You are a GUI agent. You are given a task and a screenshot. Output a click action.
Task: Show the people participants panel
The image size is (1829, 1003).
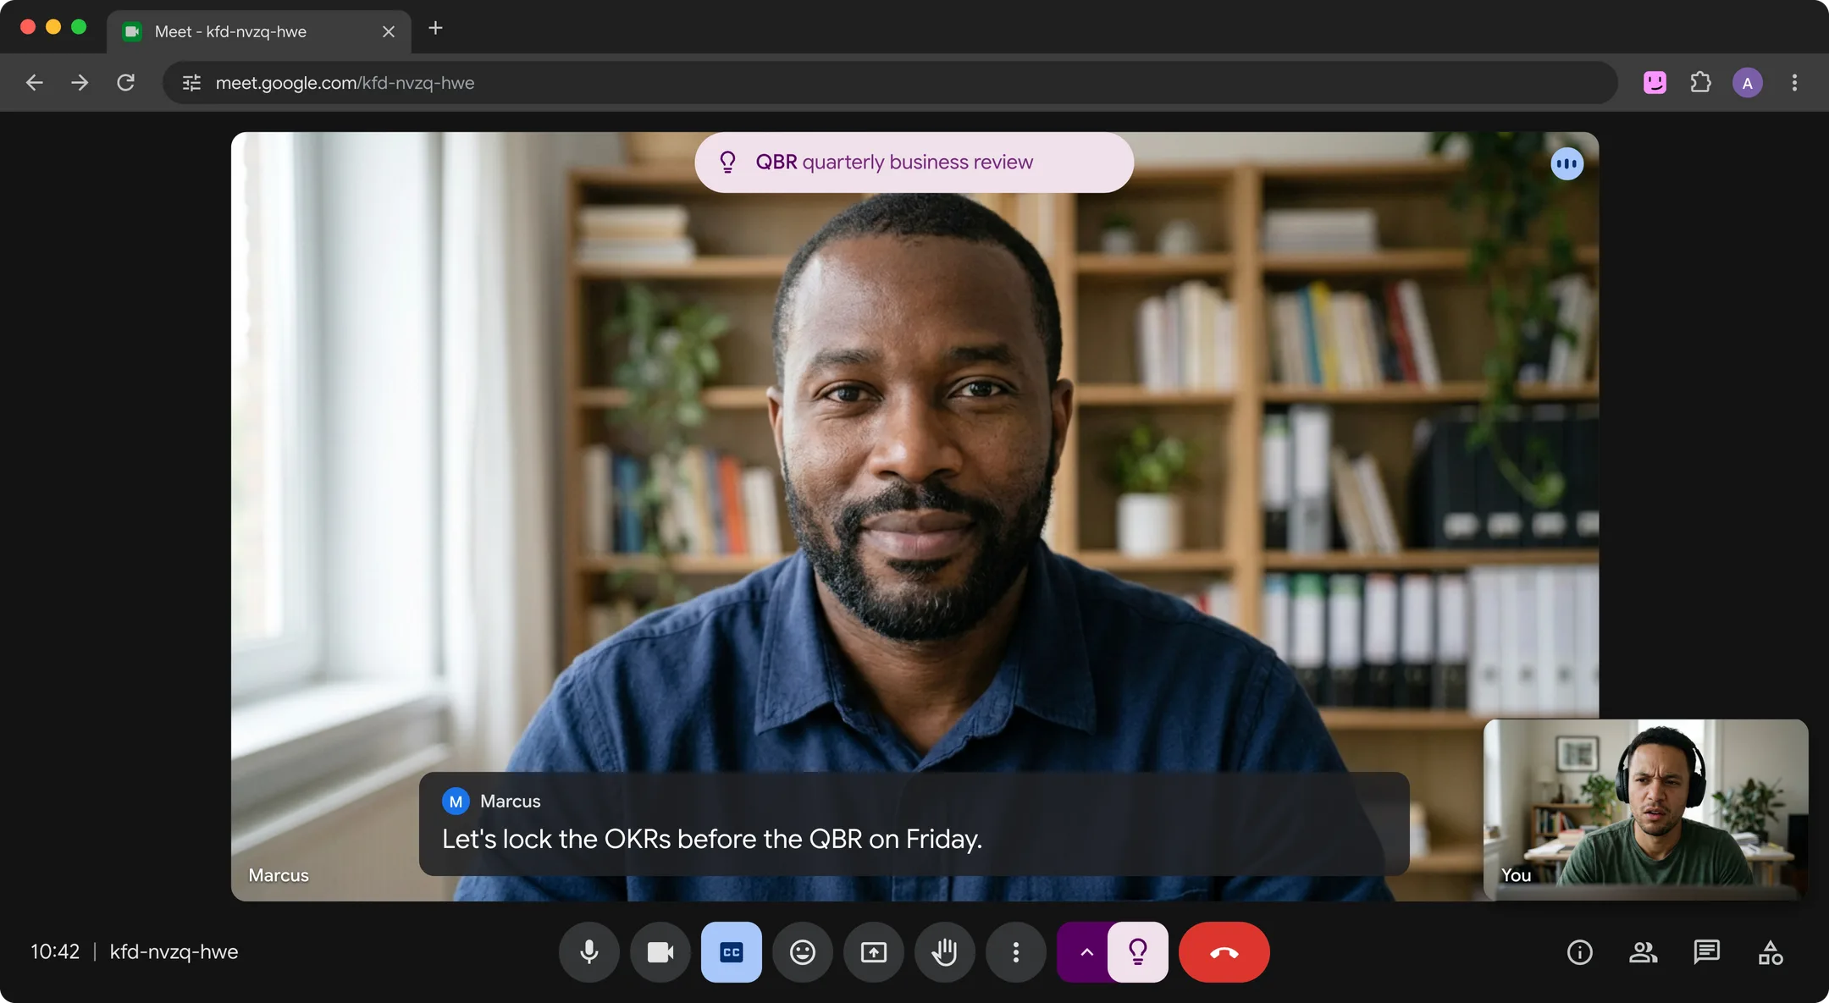1644,952
